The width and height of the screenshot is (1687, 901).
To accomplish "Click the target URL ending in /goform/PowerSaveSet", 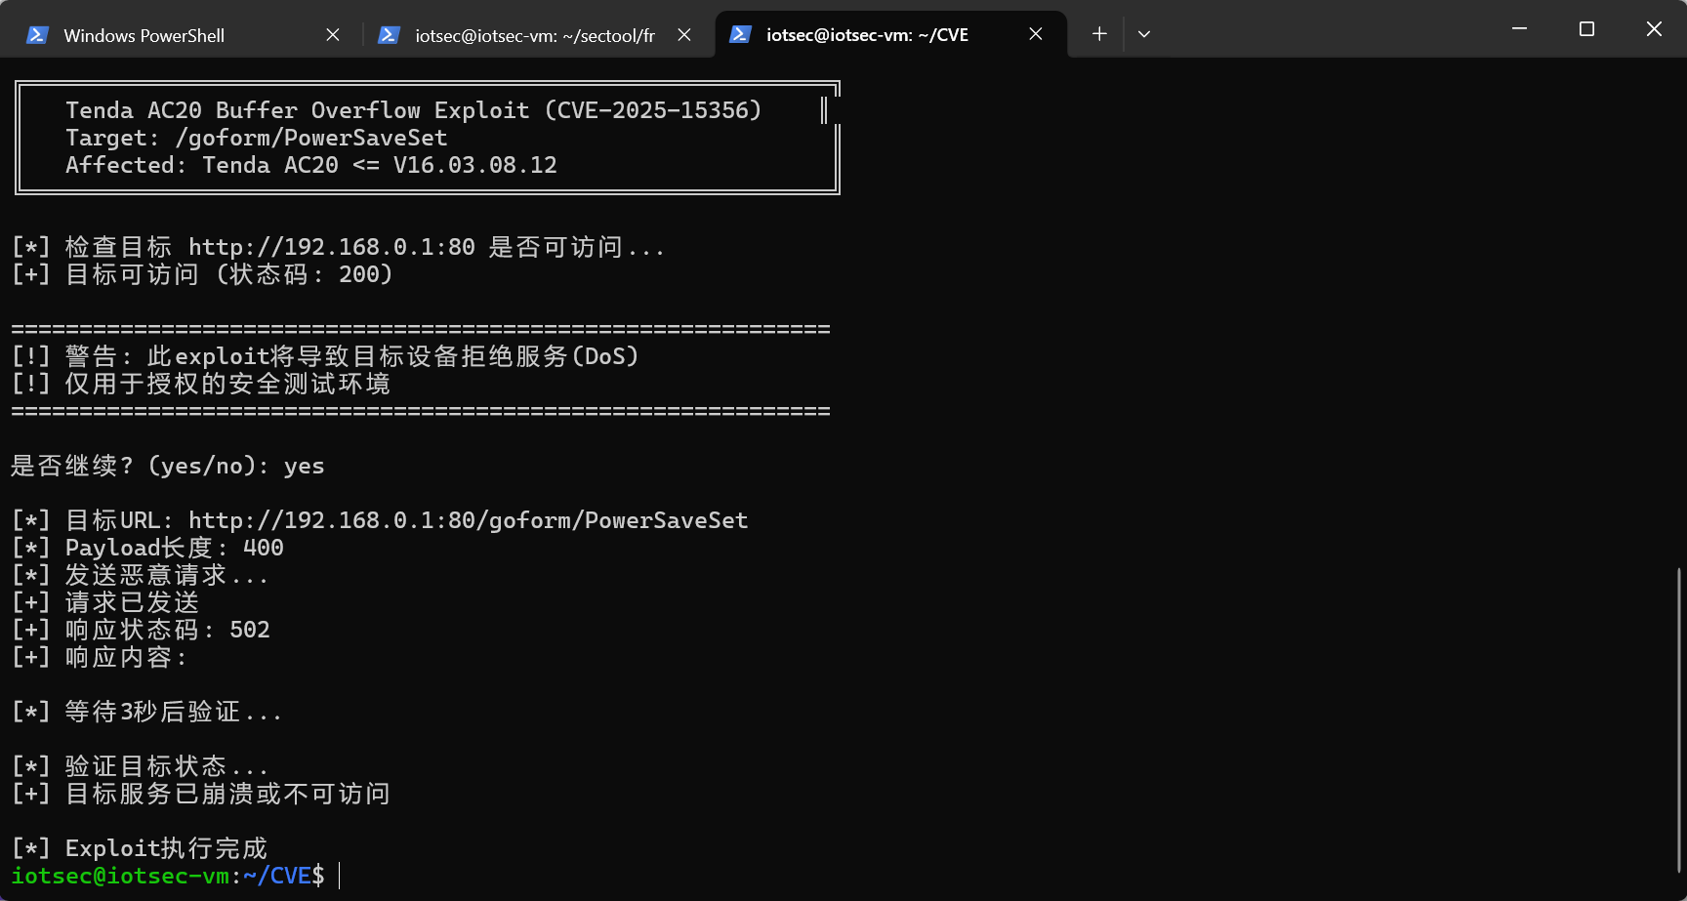I will pos(469,520).
